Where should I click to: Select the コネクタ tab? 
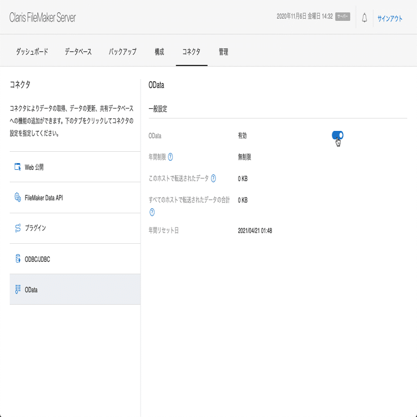tap(191, 51)
